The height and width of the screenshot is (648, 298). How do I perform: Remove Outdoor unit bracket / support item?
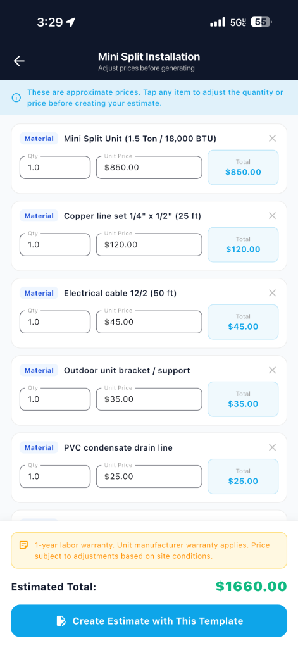point(272,370)
